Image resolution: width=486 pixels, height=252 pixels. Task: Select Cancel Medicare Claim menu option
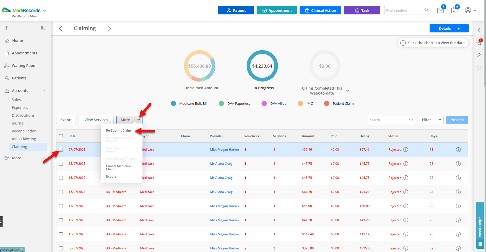pos(118,167)
